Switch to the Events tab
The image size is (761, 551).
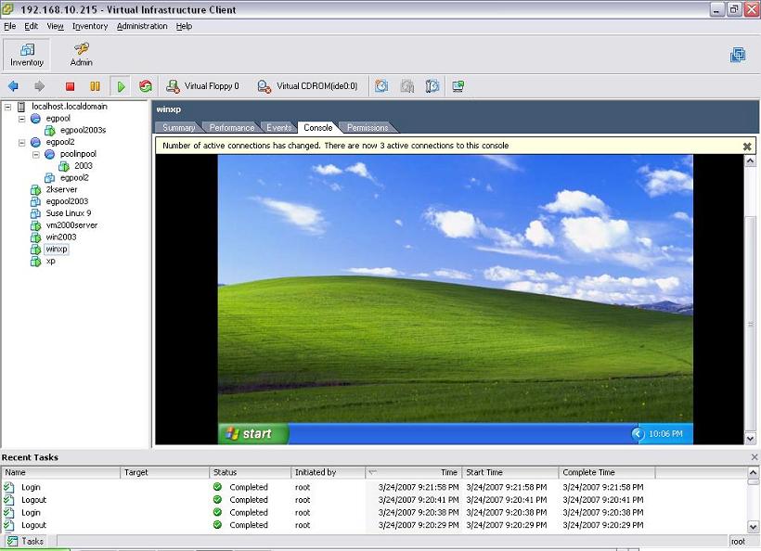coord(278,128)
